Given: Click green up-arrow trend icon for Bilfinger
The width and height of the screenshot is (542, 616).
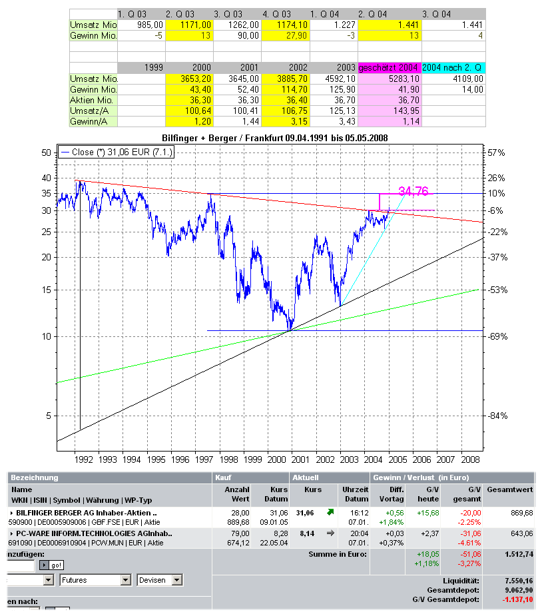Looking at the screenshot, I should click(330, 512).
